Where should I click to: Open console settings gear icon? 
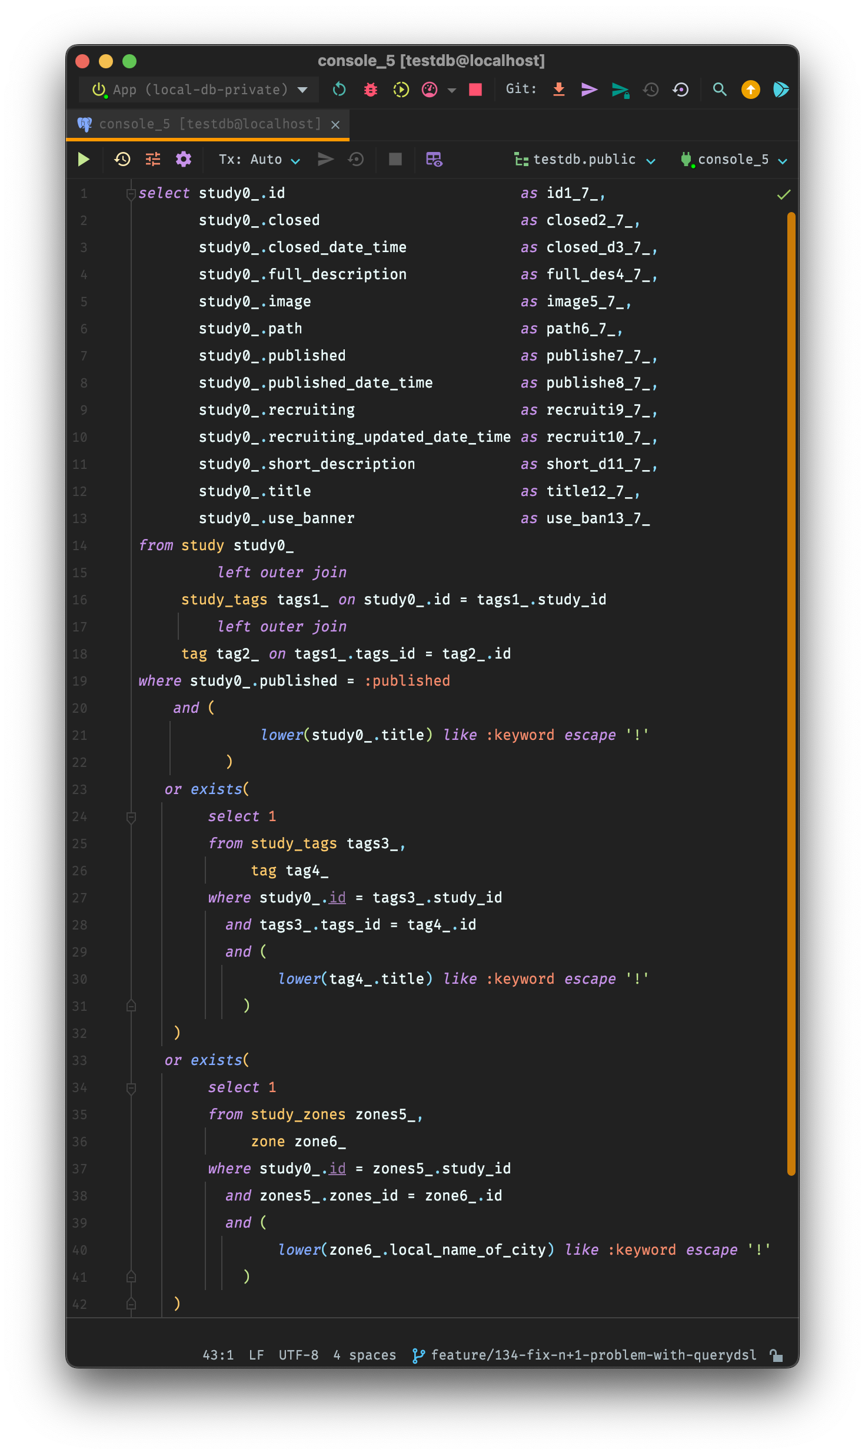click(x=184, y=159)
